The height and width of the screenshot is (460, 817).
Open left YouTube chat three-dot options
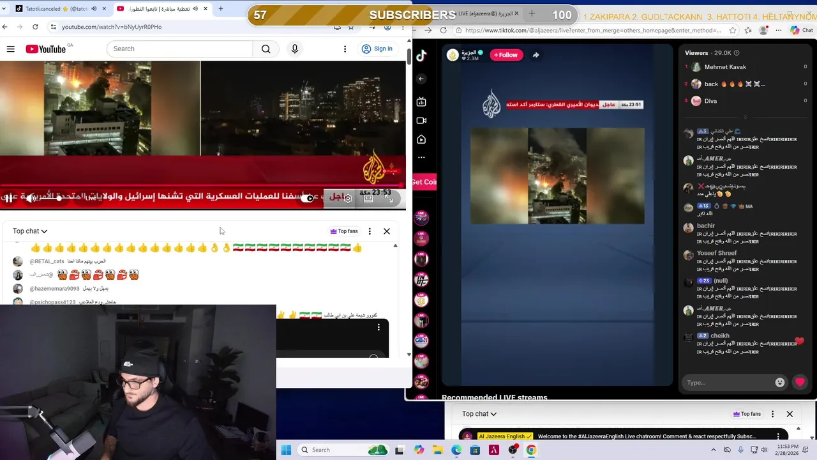click(370, 231)
